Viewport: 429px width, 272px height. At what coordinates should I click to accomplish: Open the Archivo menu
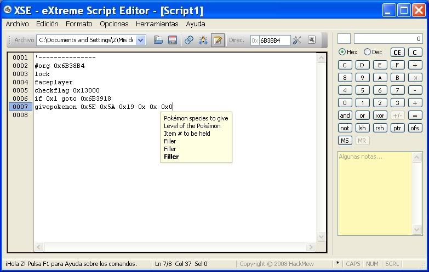pyautogui.click(x=17, y=24)
